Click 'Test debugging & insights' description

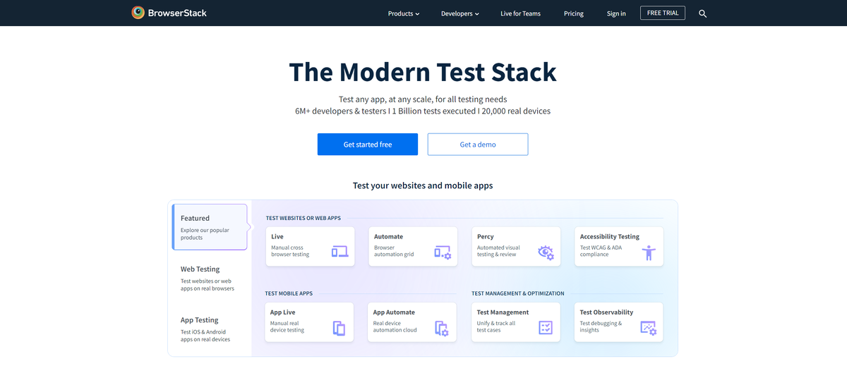601,327
